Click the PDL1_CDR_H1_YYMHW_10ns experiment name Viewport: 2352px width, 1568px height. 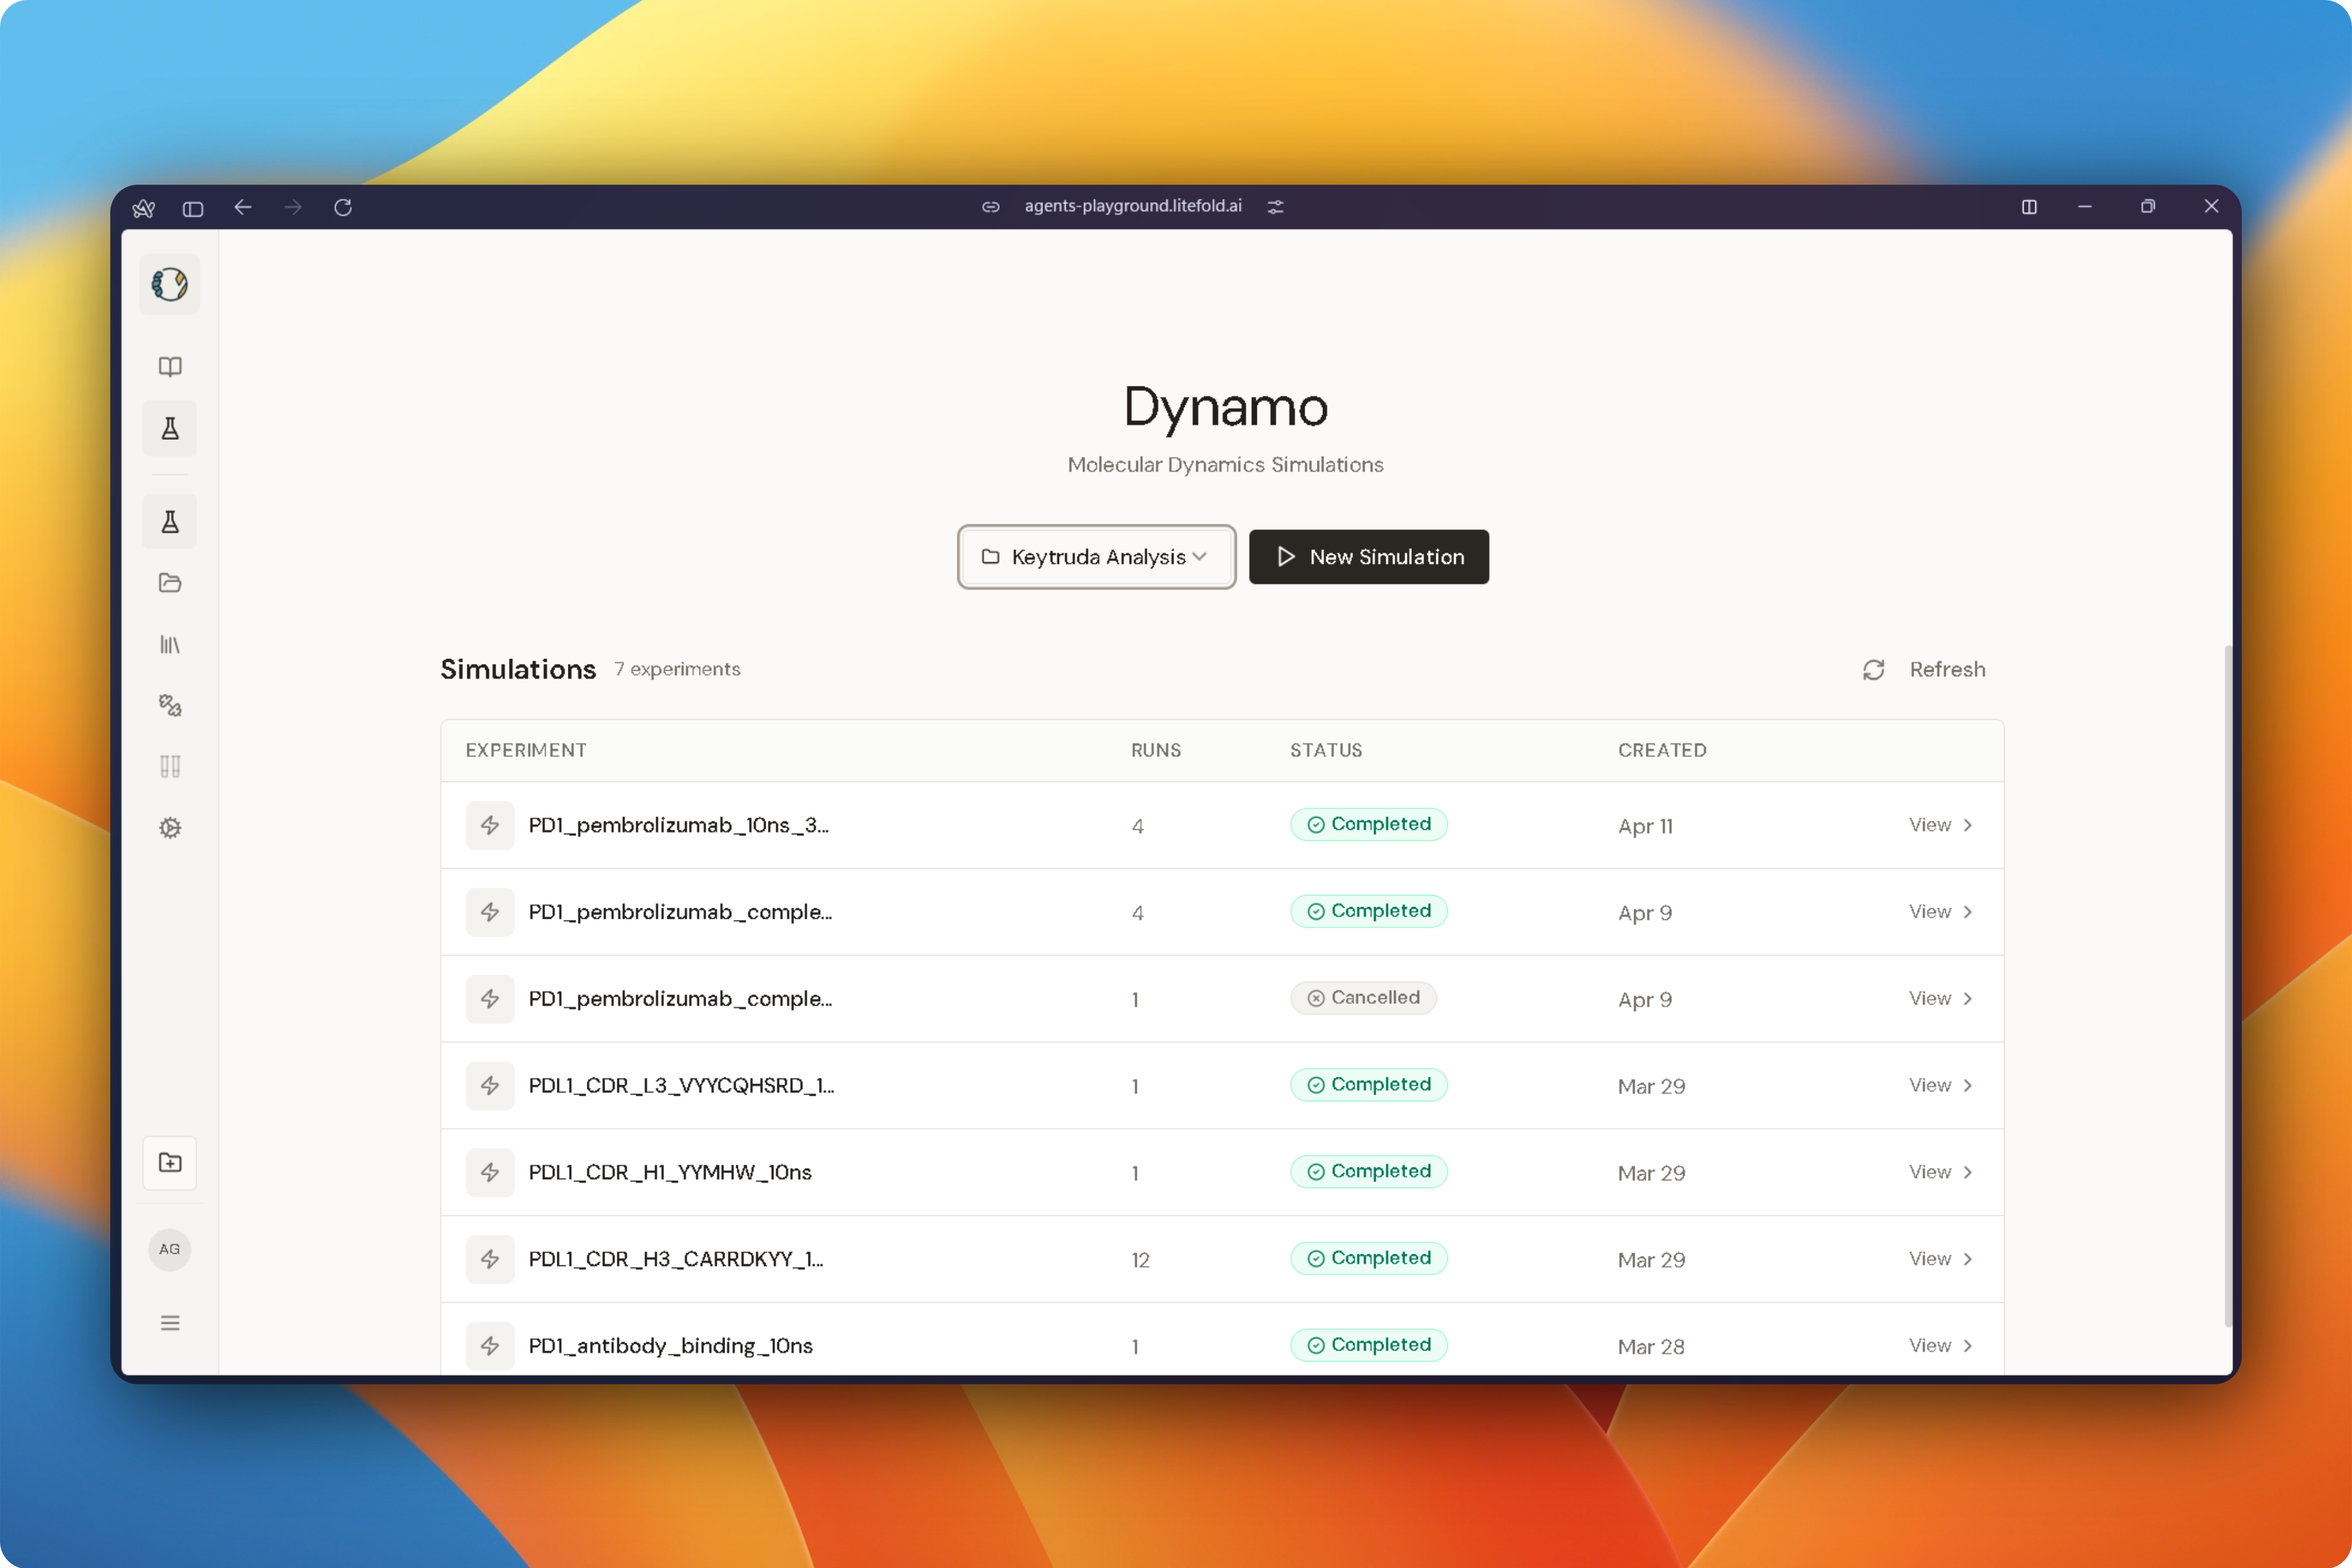670,1172
